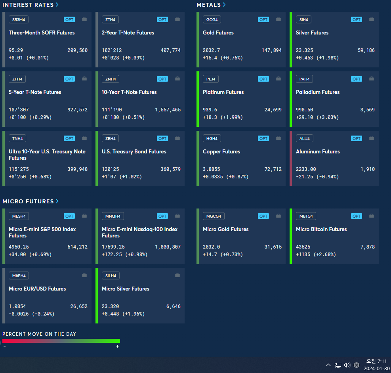Click briefcase icon on Micro Gold Futures card
The image size is (391, 373).
(278, 216)
